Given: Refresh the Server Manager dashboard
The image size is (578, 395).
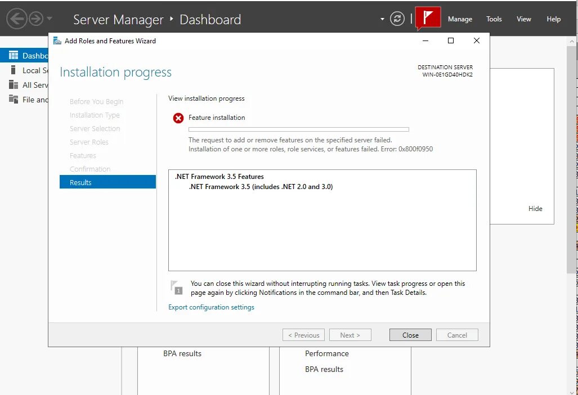Looking at the screenshot, I should pos(397,19).
